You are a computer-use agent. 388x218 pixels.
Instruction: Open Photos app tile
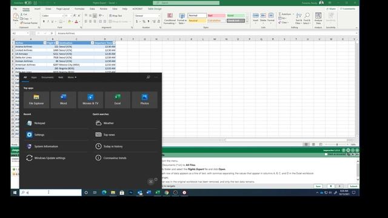(144, 99)
